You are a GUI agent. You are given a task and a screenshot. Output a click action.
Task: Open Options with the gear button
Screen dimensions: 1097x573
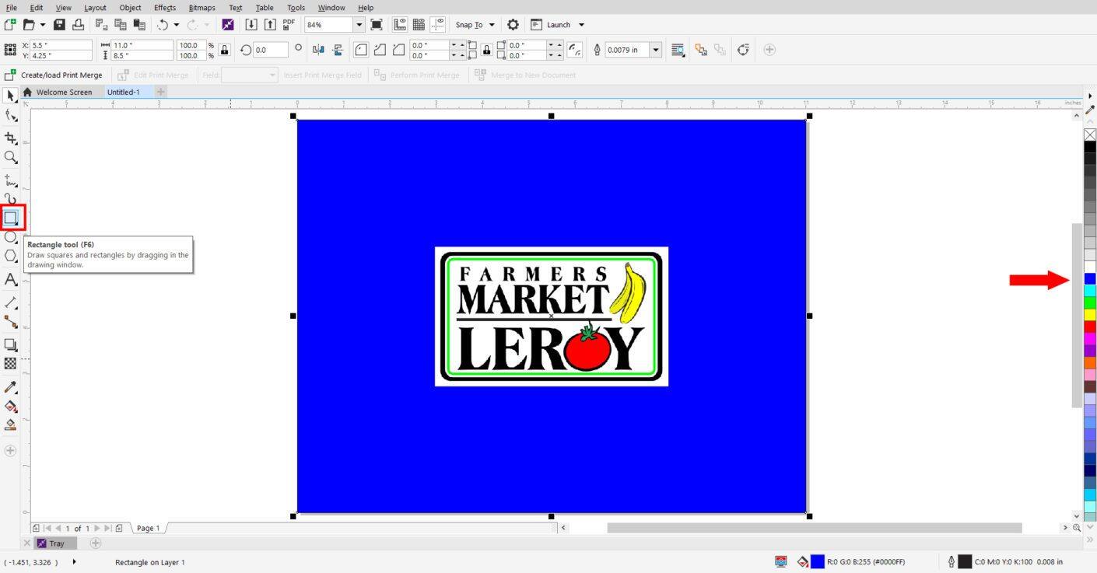tap(513, 24)
